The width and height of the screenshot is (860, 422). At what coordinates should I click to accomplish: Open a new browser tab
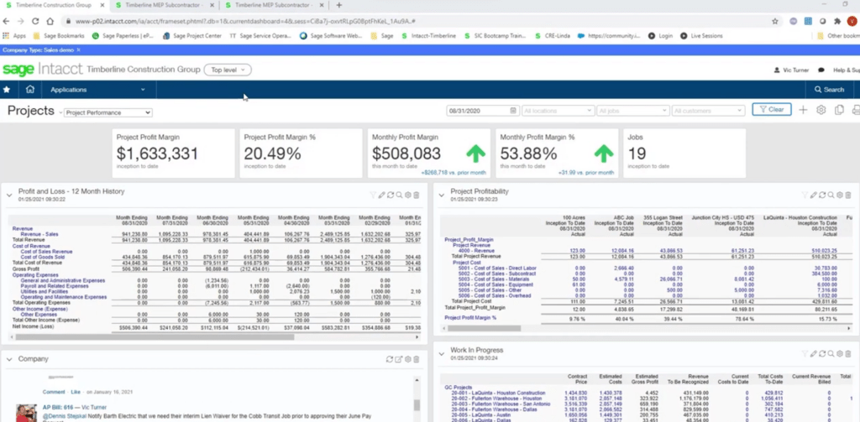click(339, 5)
